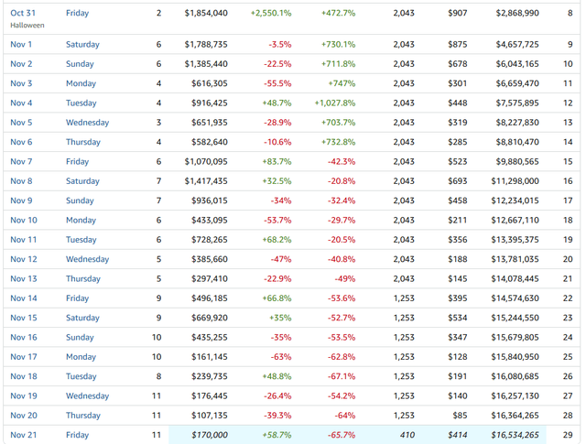Select the Monday link beside Nov 17
The width and height of the screenshot is (586, 444).
[81, 357]
